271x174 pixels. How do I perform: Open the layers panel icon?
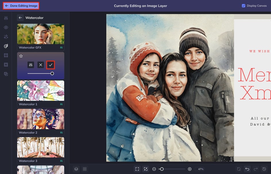[x=76, y=169]
